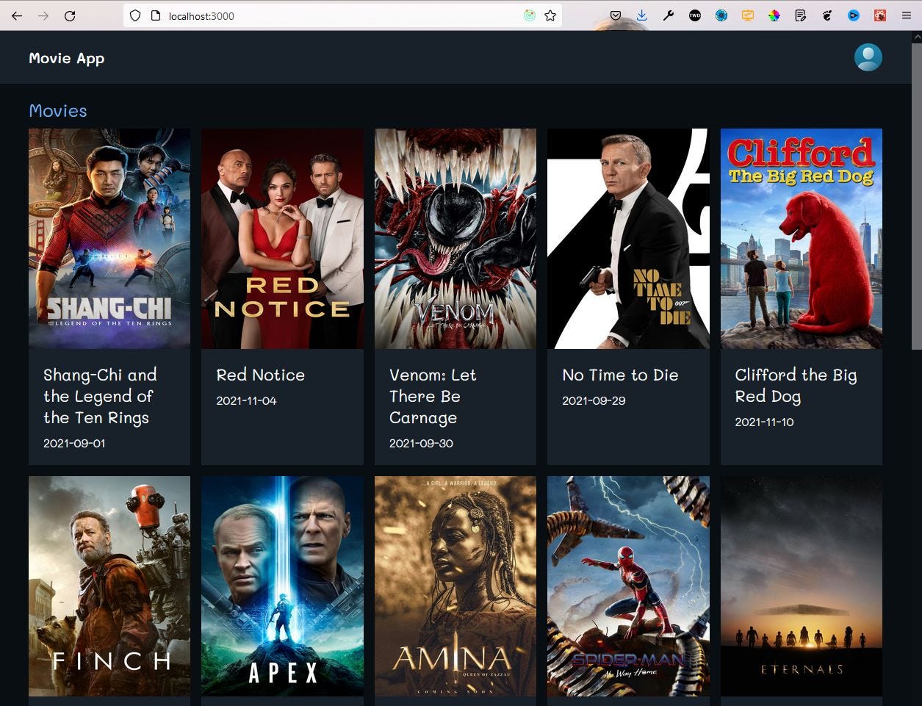Open the Red Notice movie poster
Viewport: 922px width, 706px height.
(x=282, y=239)
